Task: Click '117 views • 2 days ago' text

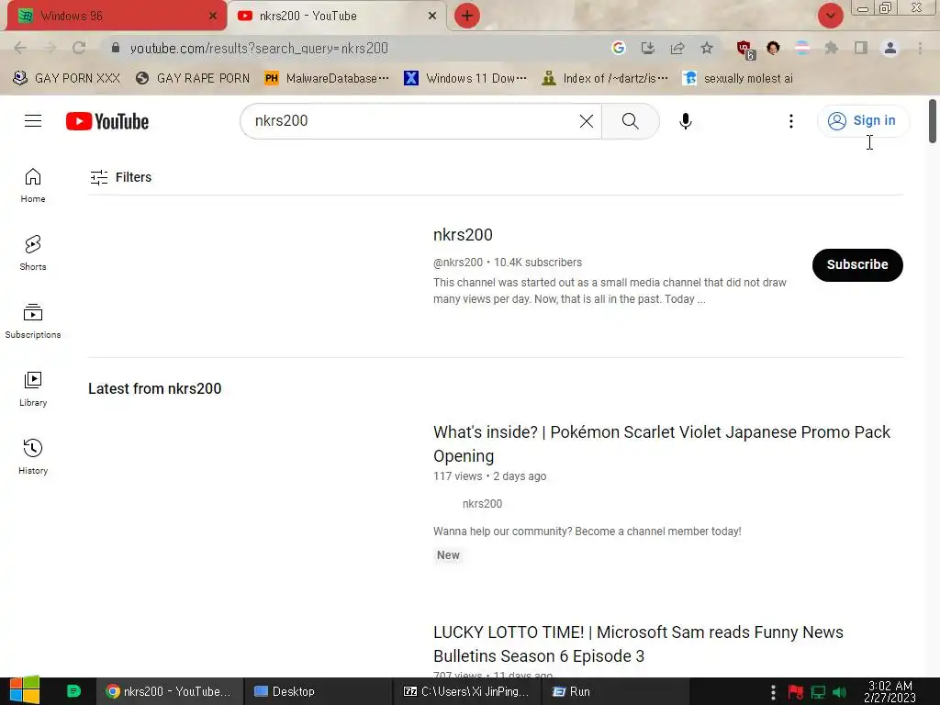Action: coord(490,476)
